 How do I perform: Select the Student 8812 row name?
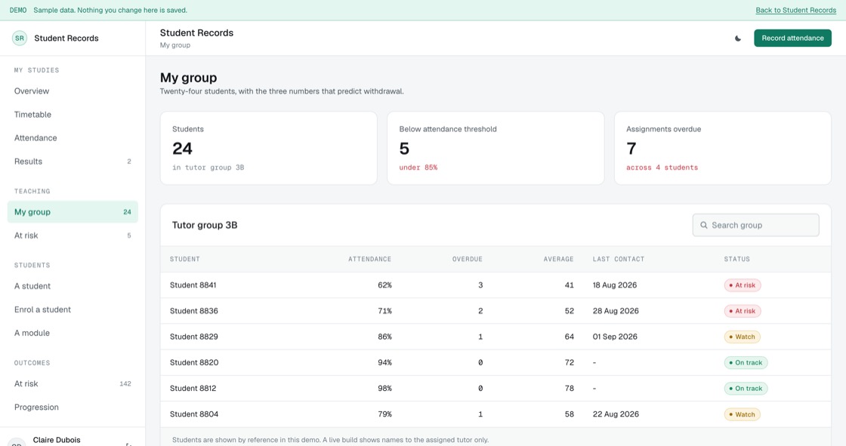193,389
